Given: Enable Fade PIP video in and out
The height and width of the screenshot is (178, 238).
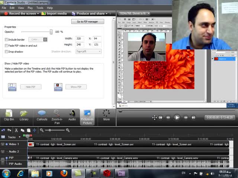Looking at the screenshot, I should click(x=6, y=46).
